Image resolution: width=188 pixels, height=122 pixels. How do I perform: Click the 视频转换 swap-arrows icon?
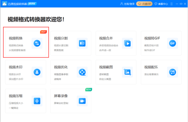(37, 43)
